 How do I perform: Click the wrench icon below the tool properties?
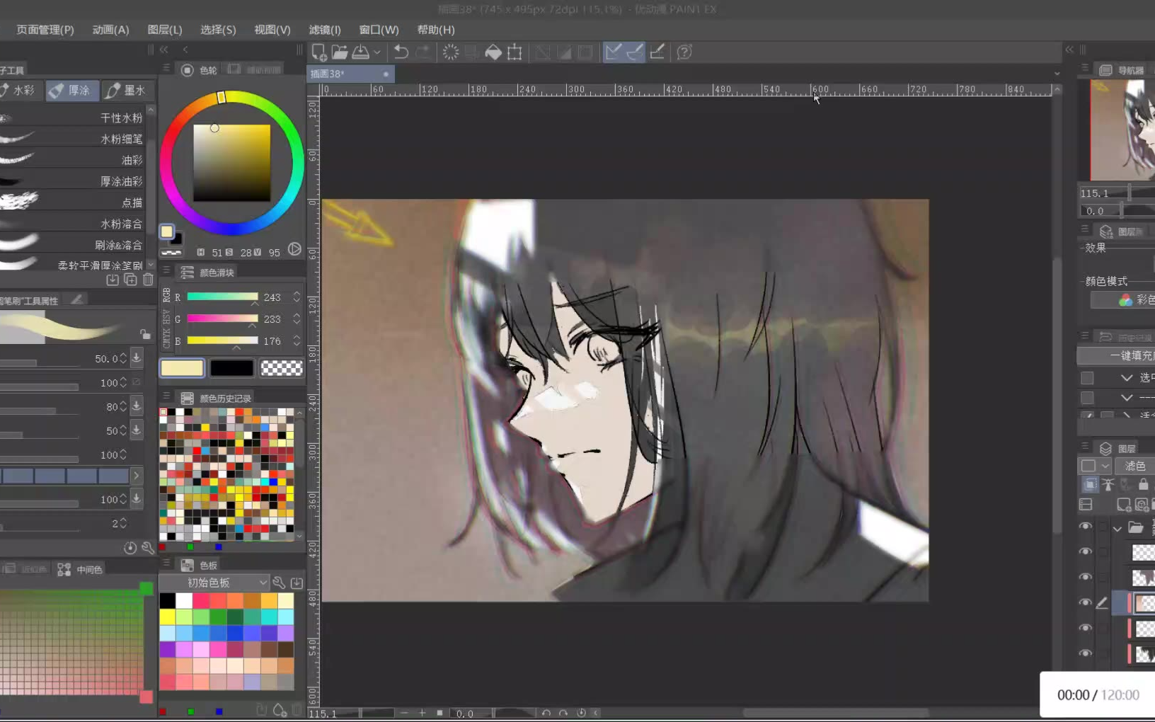pyautogui.click(x=148, y=548)
